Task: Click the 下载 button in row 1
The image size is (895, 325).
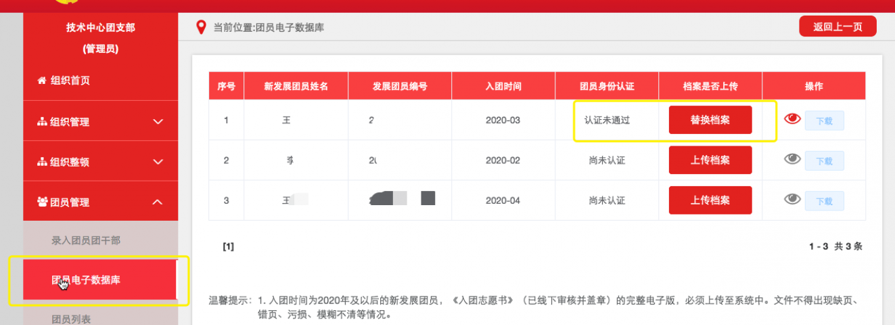Action: pyautogui.click(x=824, y=121)
